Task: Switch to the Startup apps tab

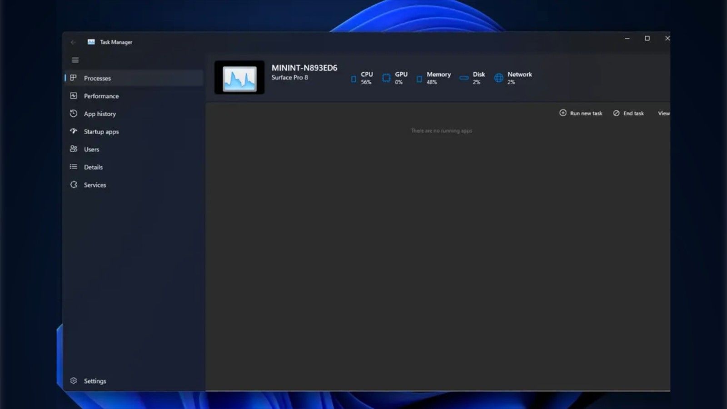Action: 101,131
